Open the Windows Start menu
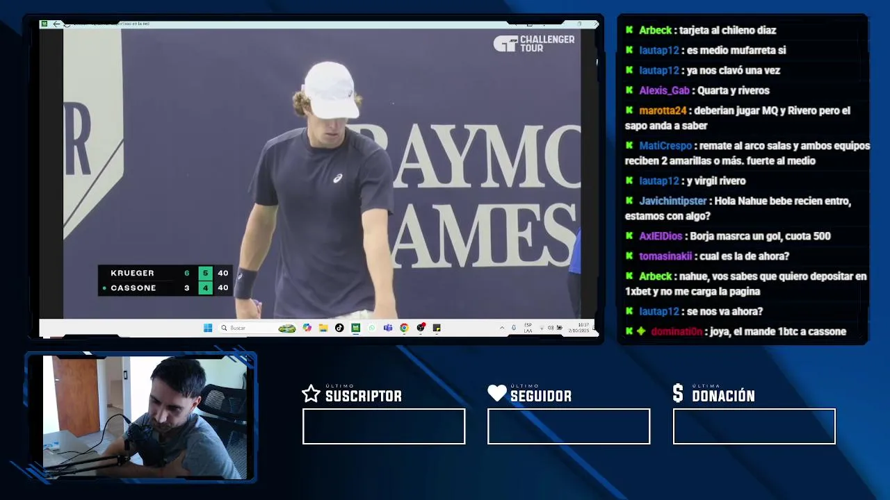This screenshot has height=500, width=890. (208, 328)
